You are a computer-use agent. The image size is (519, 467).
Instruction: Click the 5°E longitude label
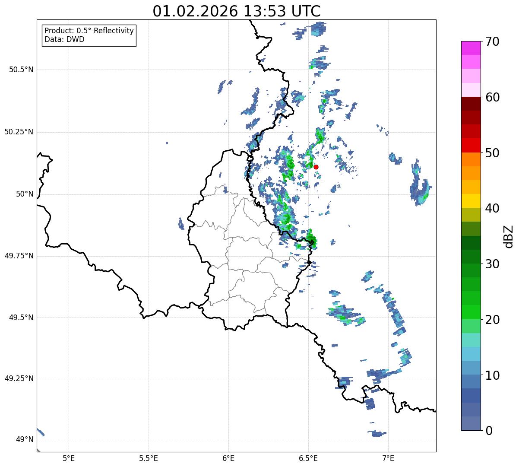69,458
